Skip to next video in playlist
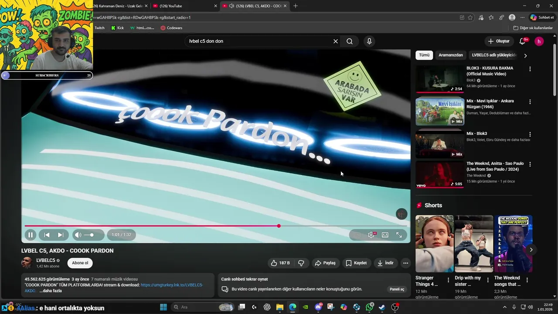558x314 pixels. click(61, 235)
